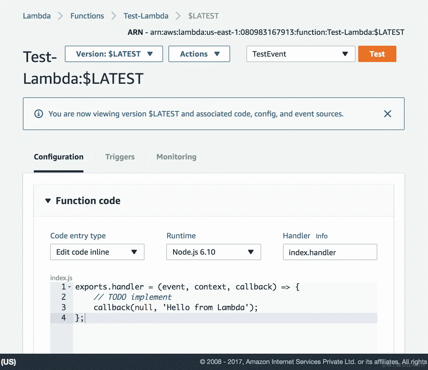Screen dimensions: 428x370
Task: Click the info icon in the version notice
Action: pyautogui.click(x=39, y=114)
